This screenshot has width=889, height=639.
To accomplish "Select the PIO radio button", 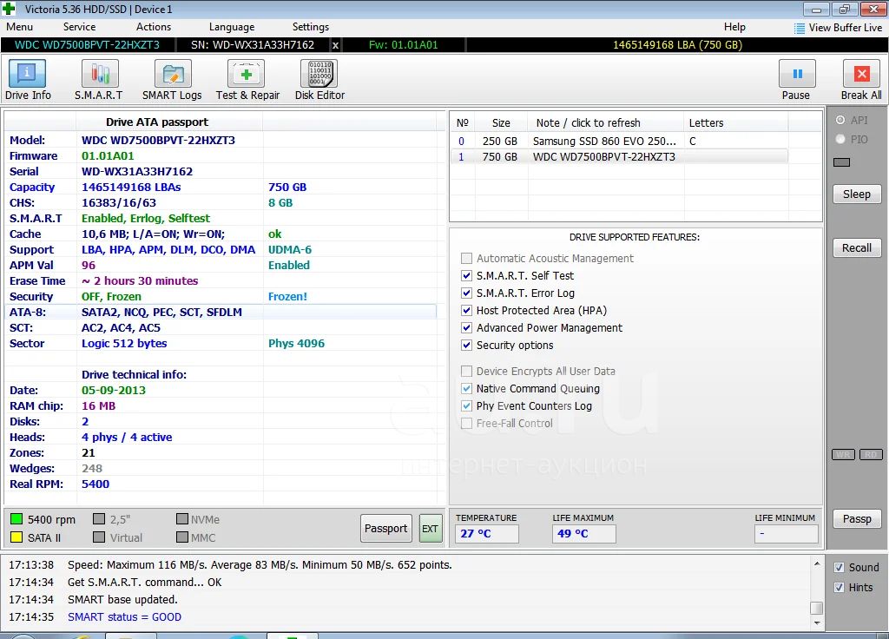I will coord(840,140).
